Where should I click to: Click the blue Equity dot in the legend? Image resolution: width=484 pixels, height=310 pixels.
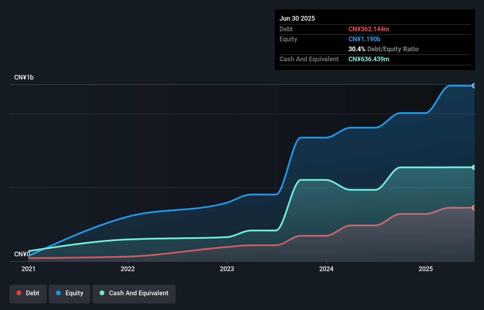[x=58, y=293]
